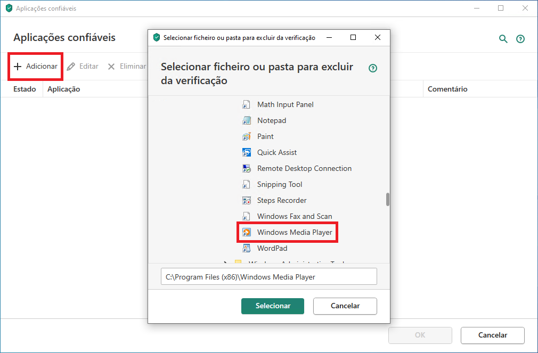Screen dimensions: 538x353
Task: Choose the Paint application icon
Action: click(246, 136)
